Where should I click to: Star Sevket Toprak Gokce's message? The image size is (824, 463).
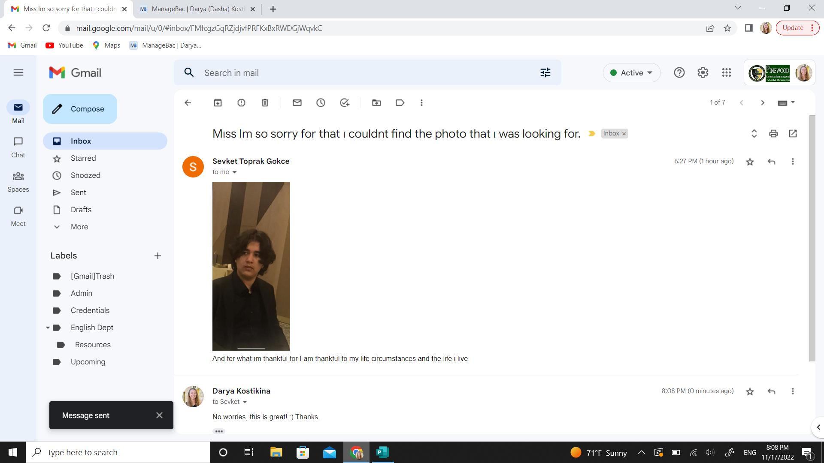(x=750, y=162)
